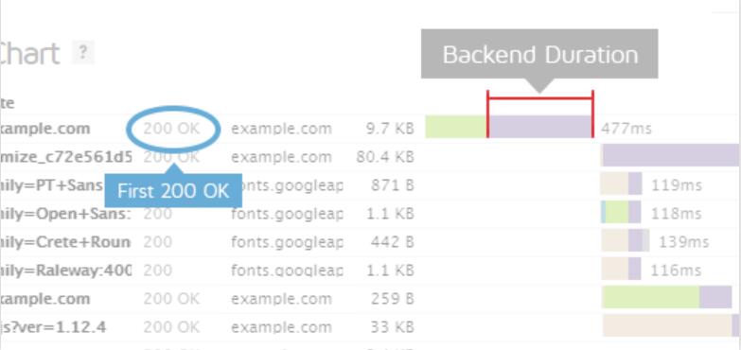
Task: Click the 9.7 KB size cell
Action: tap(390, 129)
